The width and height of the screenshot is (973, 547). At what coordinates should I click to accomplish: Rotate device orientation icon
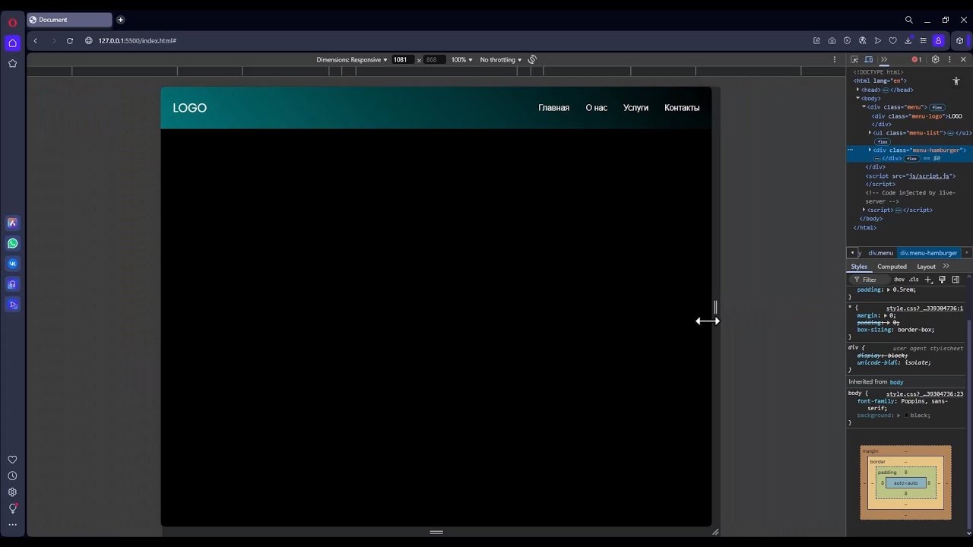[532, 59]
